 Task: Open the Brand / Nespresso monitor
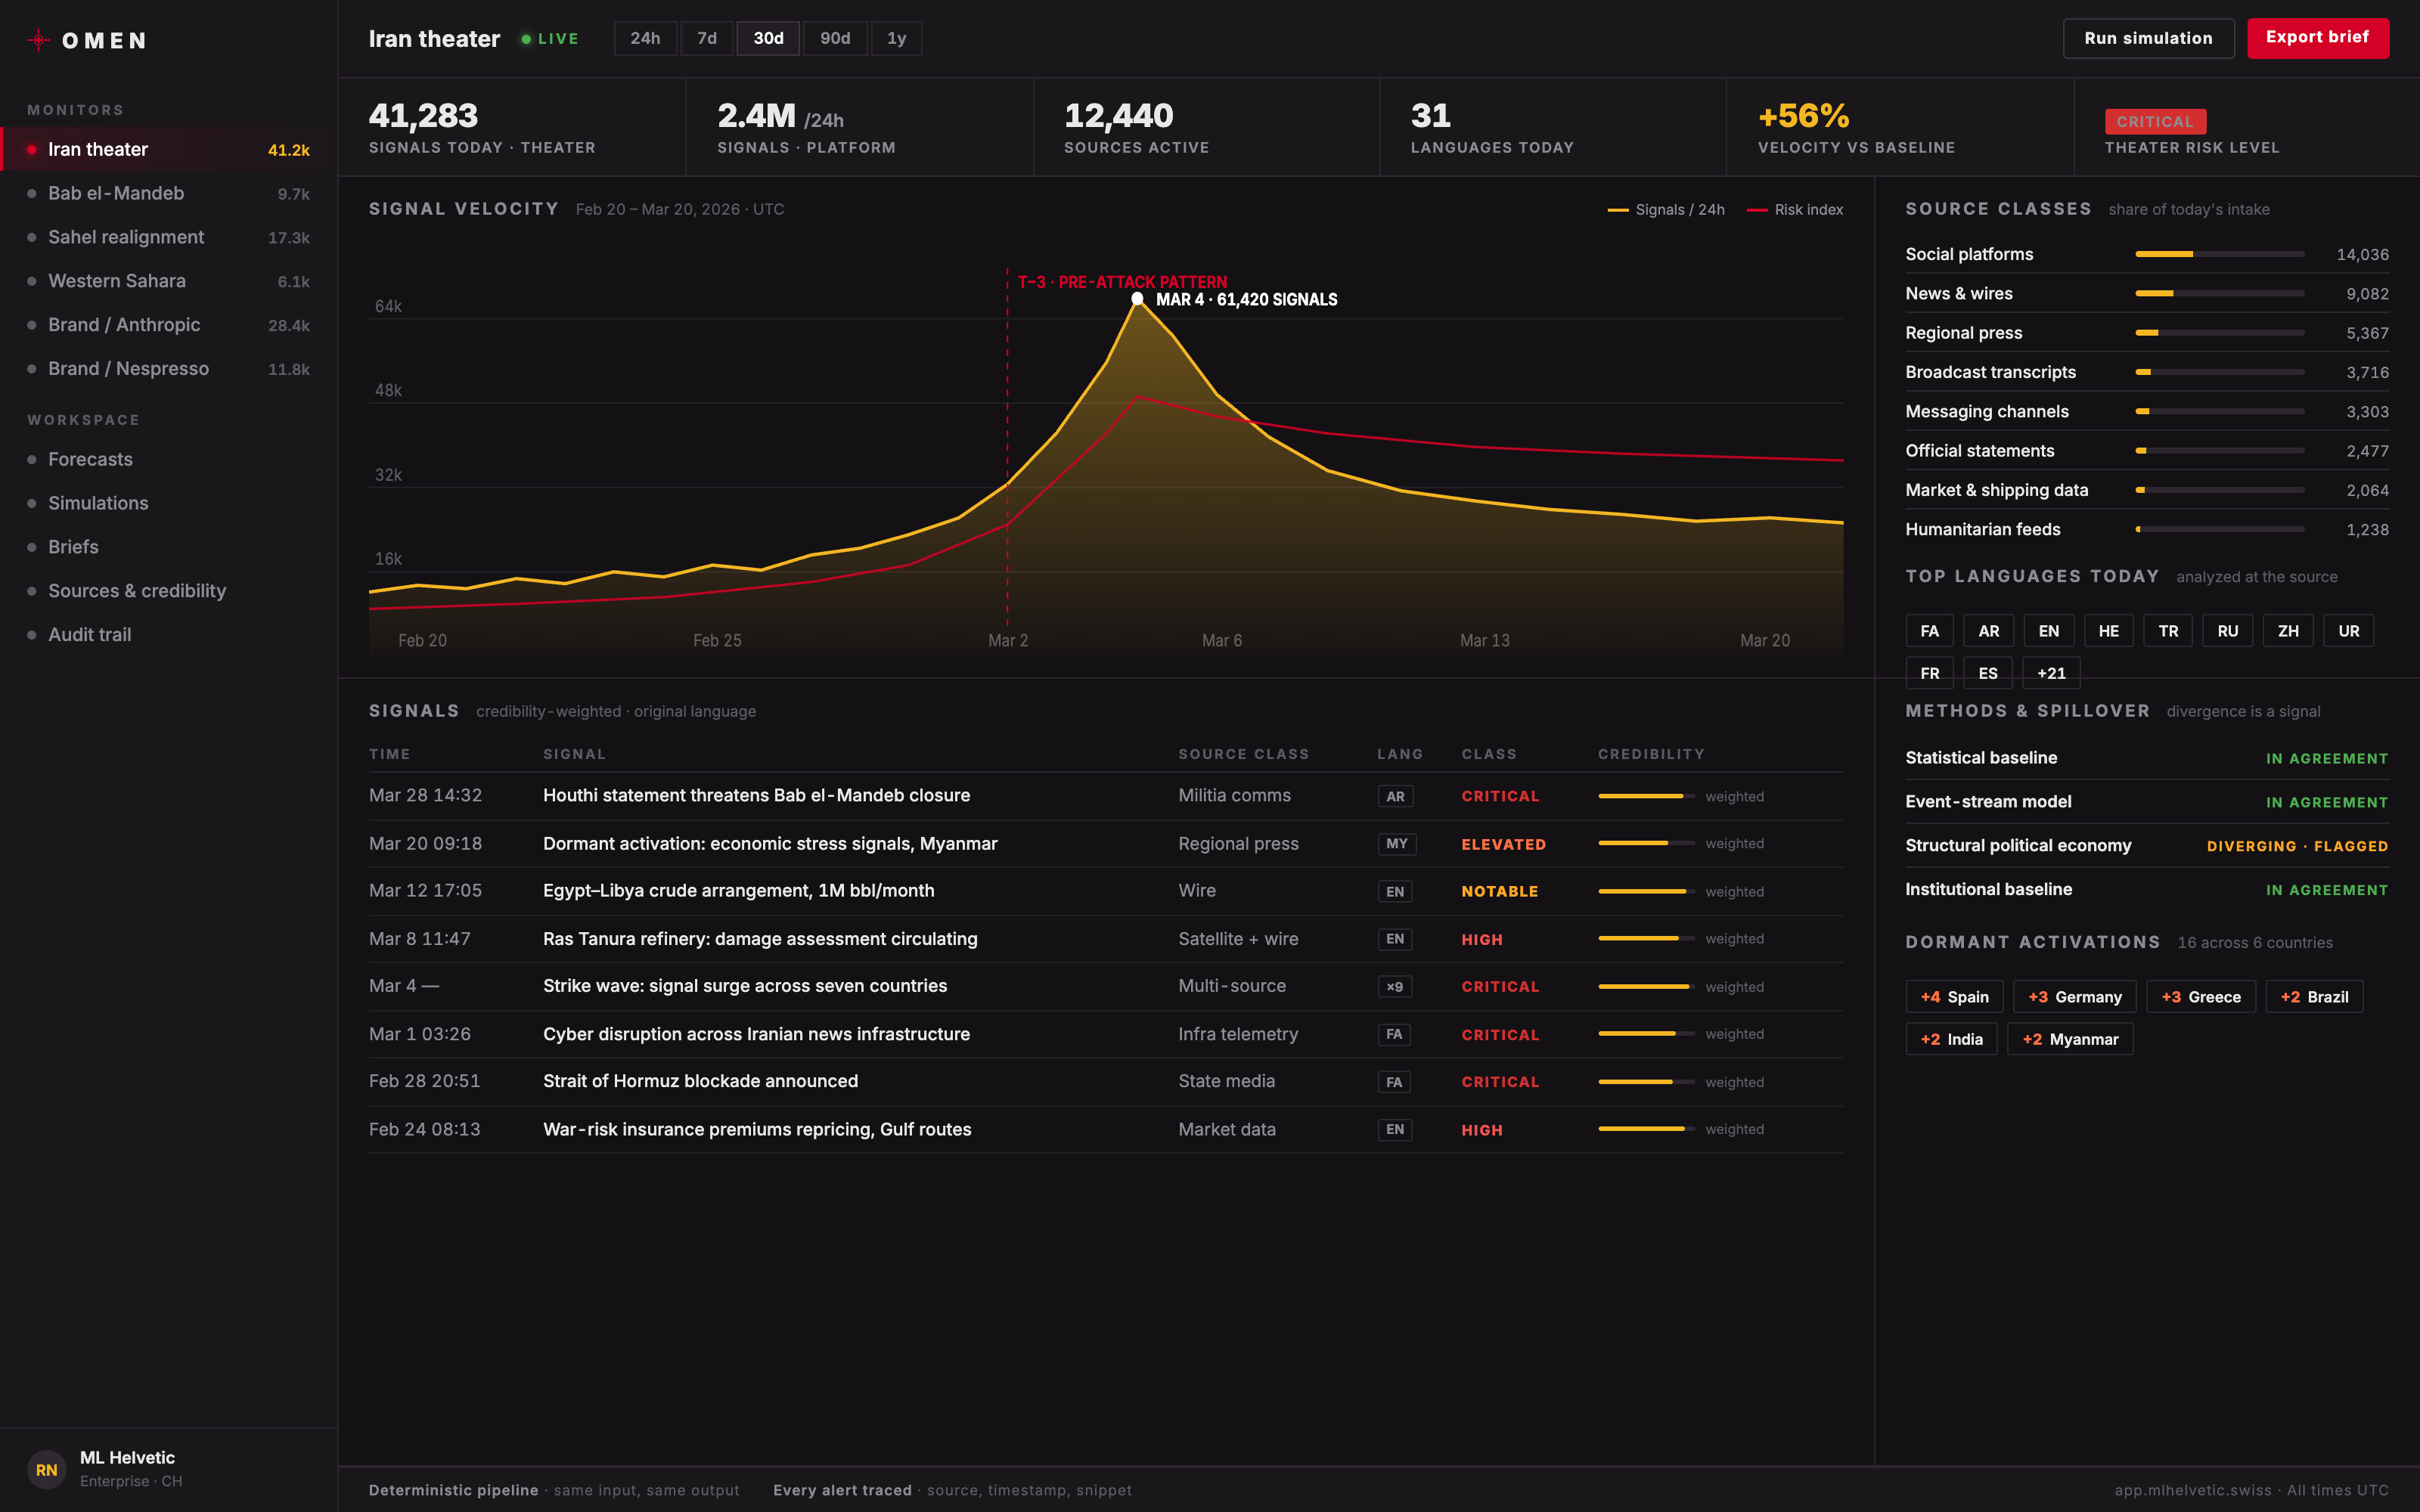pyautogui.click(x=169, y=369)
